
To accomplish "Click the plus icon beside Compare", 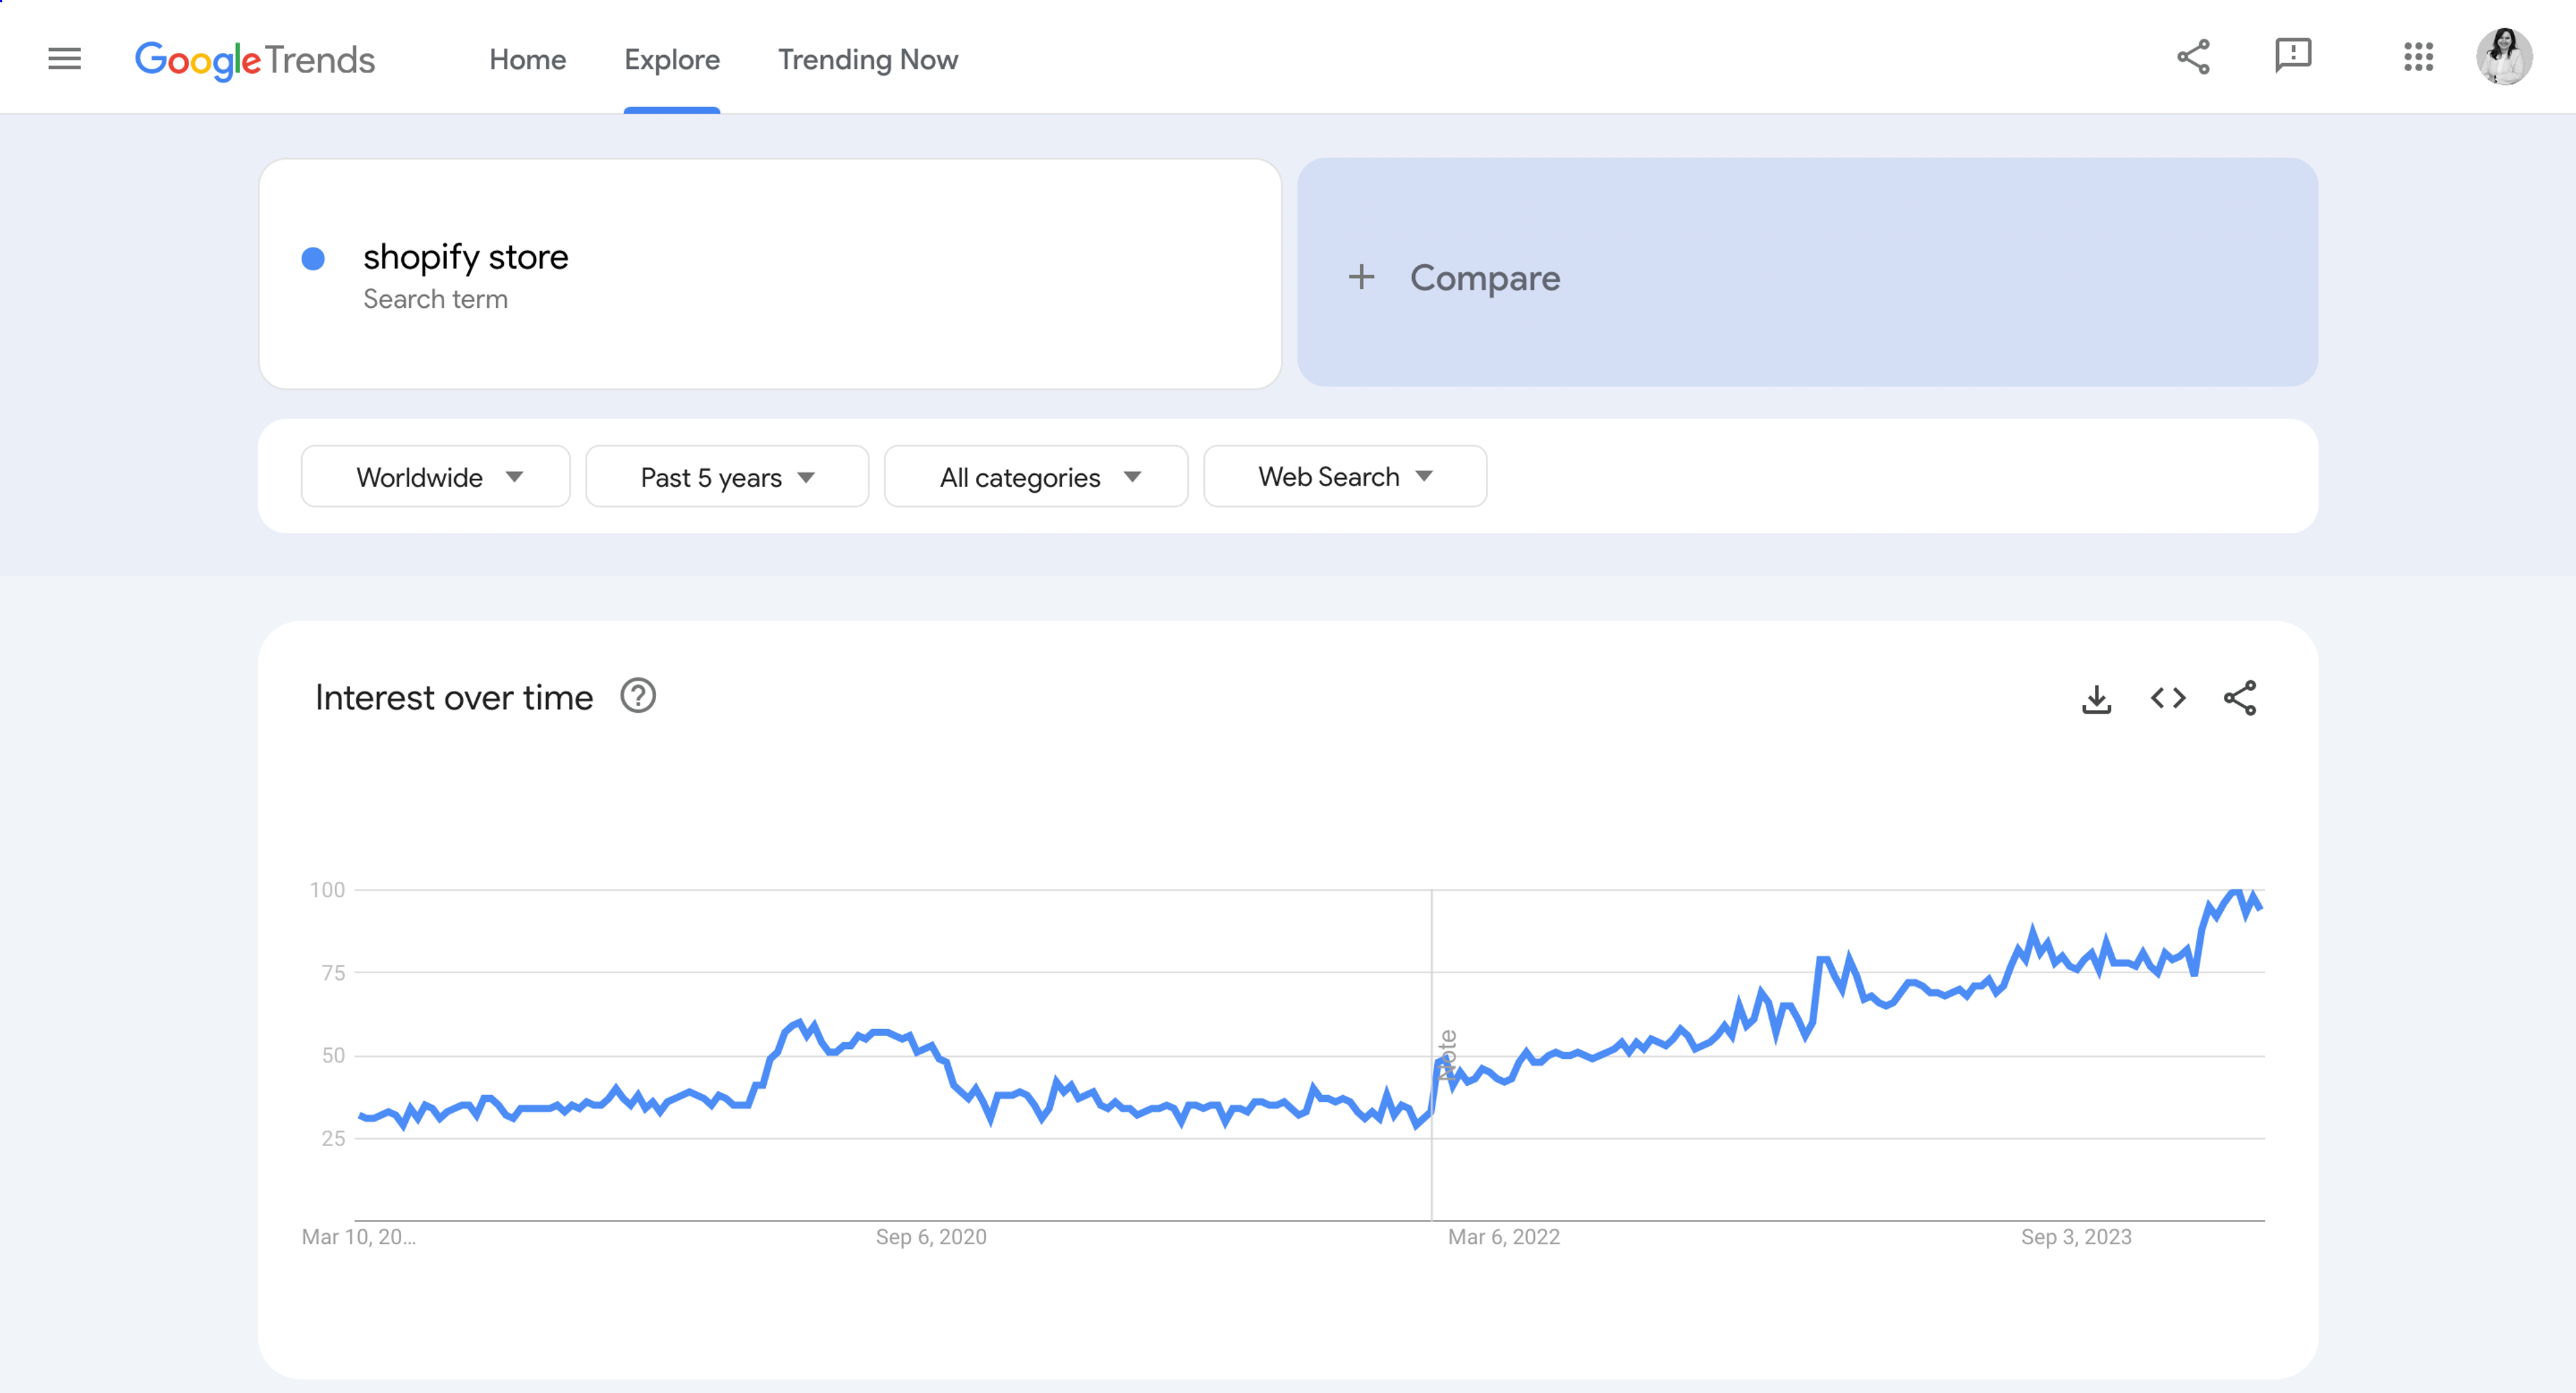I will point(1361,277).
